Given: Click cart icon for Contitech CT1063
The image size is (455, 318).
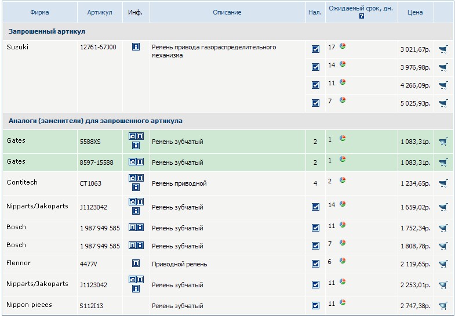Looking at the screenshot, I should coord(443,184).
